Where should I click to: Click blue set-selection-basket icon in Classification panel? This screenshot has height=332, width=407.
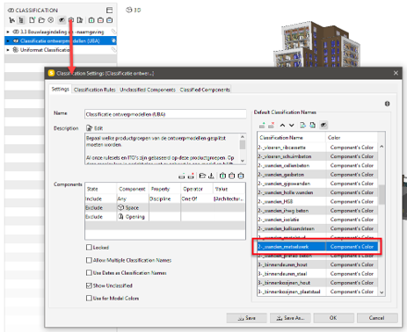pyautogui.click(x=110, y=20)
